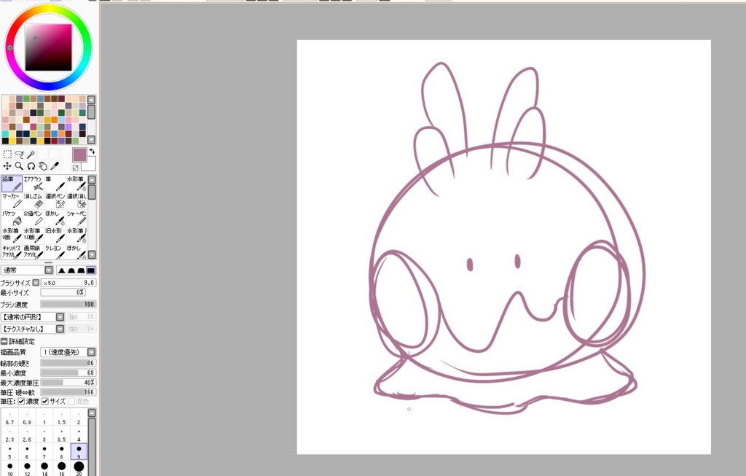The image size is (746, 476).
Task: Open the 描画品質 quality dropdown
Action: click(91, 352)
